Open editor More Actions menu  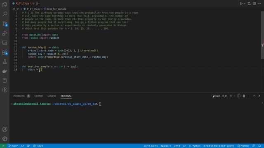tap(259, 4)
